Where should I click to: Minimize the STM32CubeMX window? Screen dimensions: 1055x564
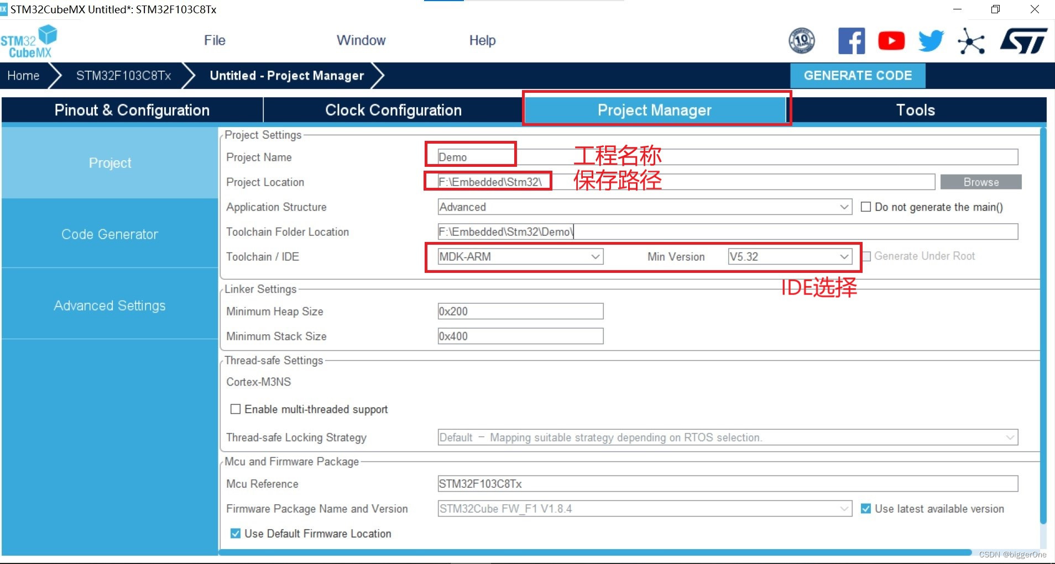point(958,9)
